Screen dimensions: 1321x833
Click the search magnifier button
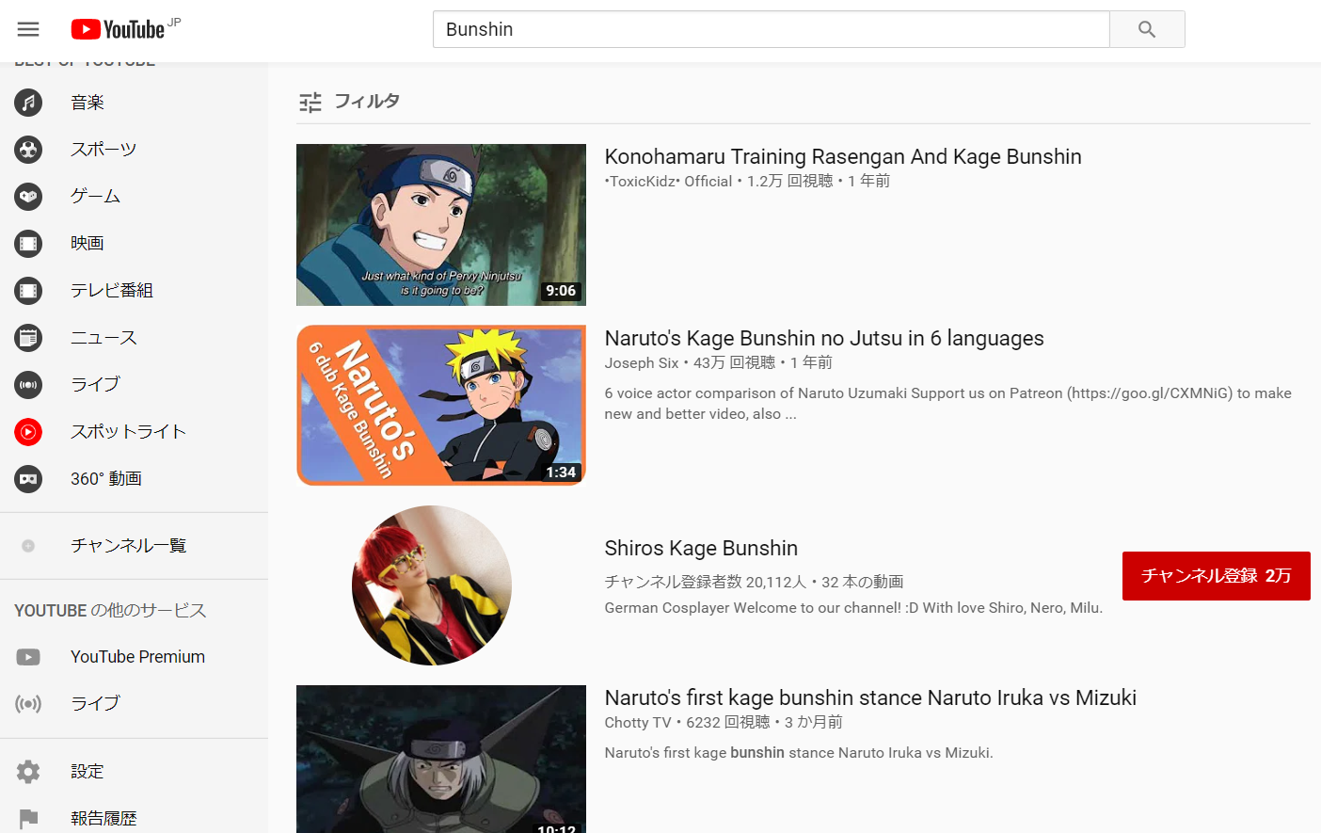coord(1147,29)
